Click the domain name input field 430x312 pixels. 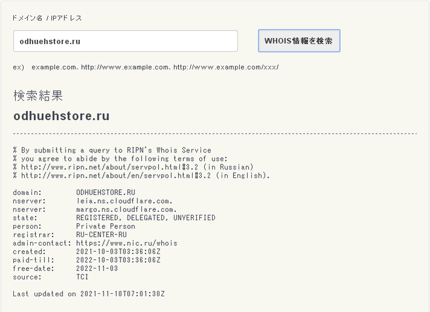coord(125,41)
